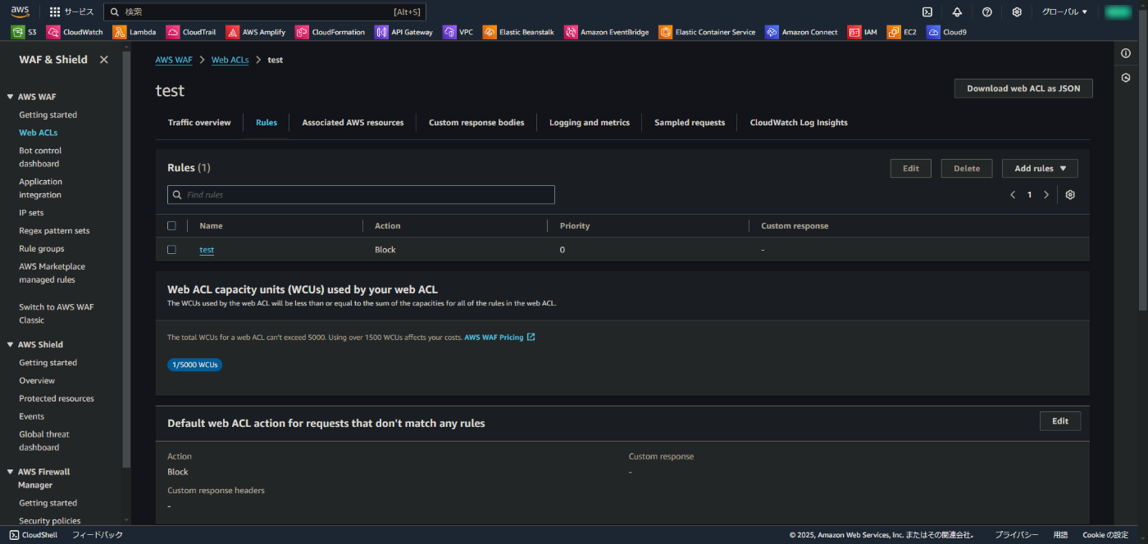Screen dimensions: 1148x544
Task: Open the EC2 bookmark
Action: point(902,32)
